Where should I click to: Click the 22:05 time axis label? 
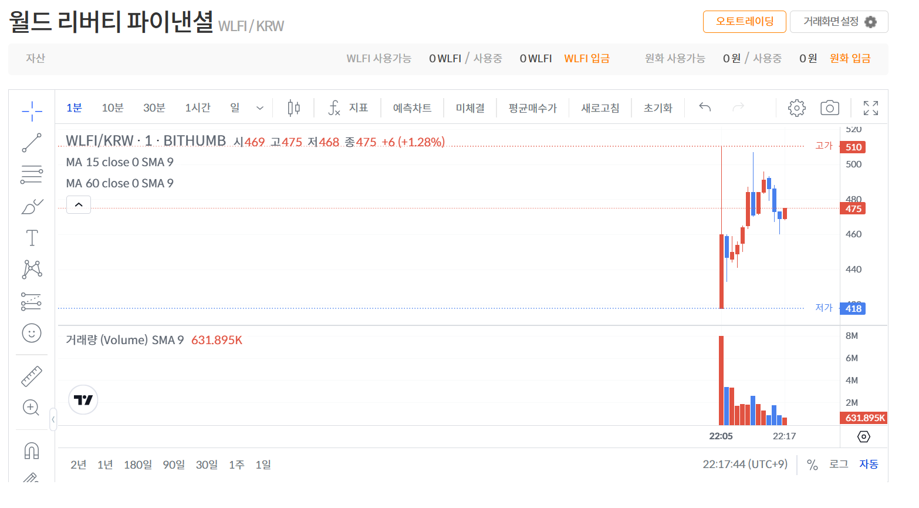tap(721, 436)
